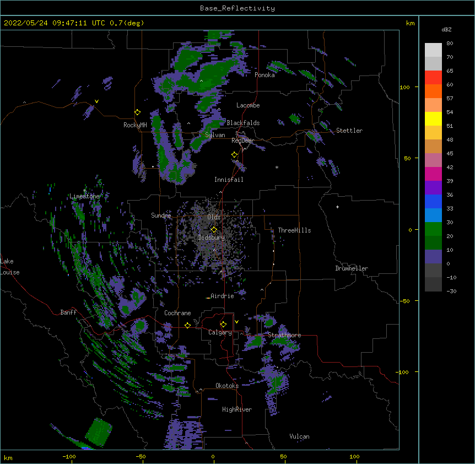This screenshot has width=475, height=464.
Task: Pick the yellow 51-54 dBZ legend swatch
Action: pos(433,118)
